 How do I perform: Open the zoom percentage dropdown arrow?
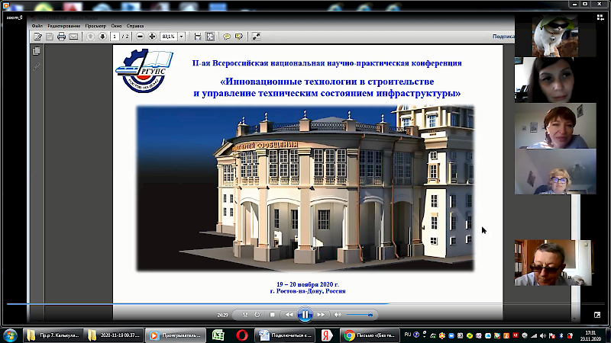180,36
